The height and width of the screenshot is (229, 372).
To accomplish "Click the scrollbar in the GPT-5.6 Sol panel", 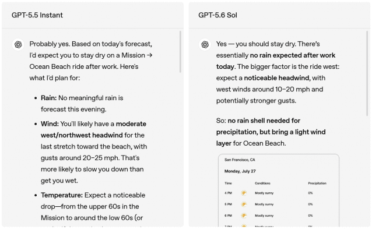I will (367, 73).
